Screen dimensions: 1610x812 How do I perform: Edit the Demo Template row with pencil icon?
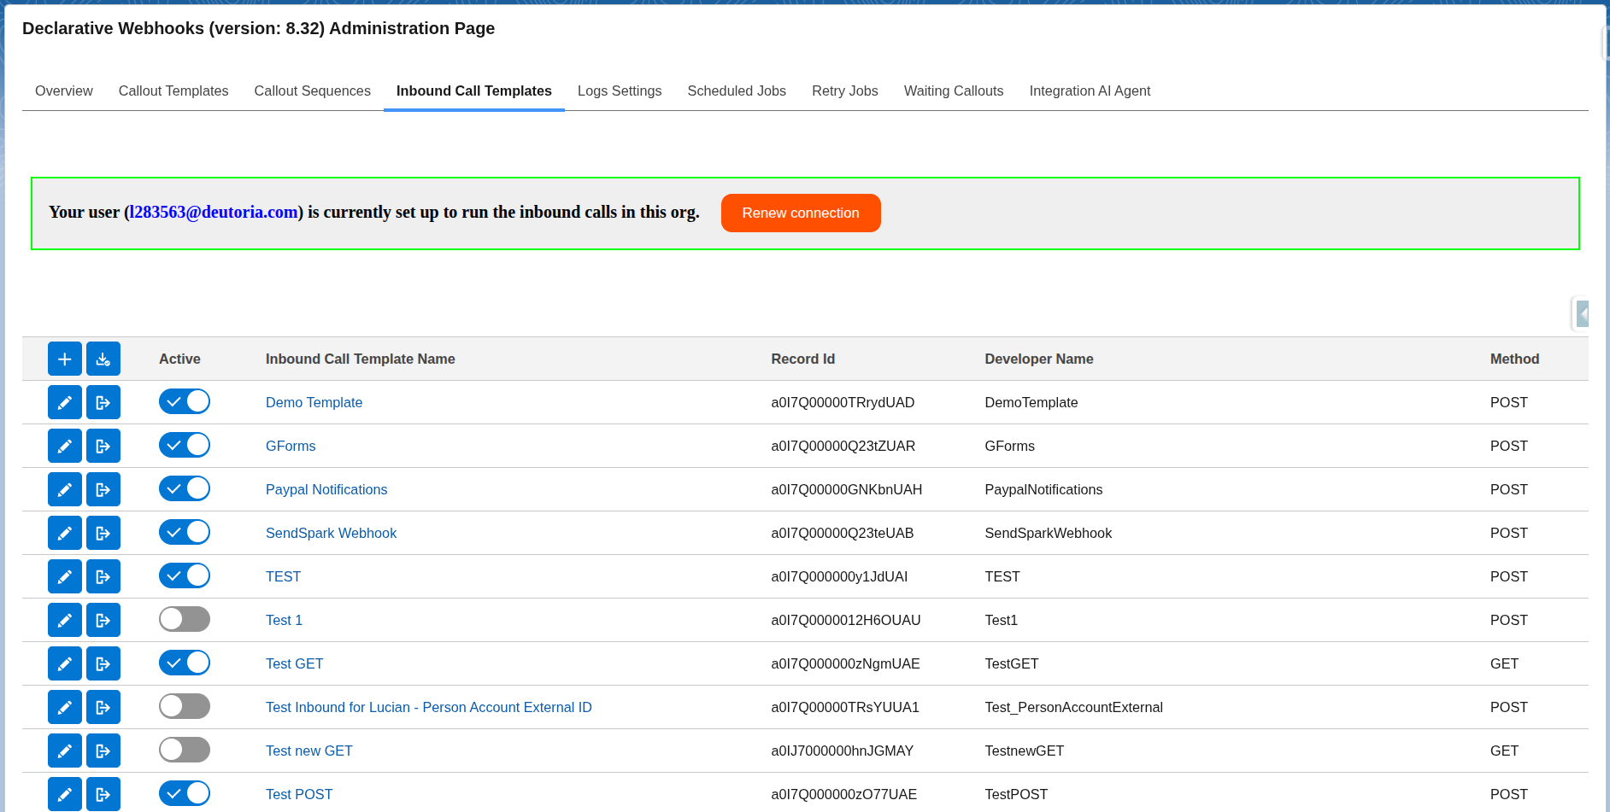click(65, 403)
